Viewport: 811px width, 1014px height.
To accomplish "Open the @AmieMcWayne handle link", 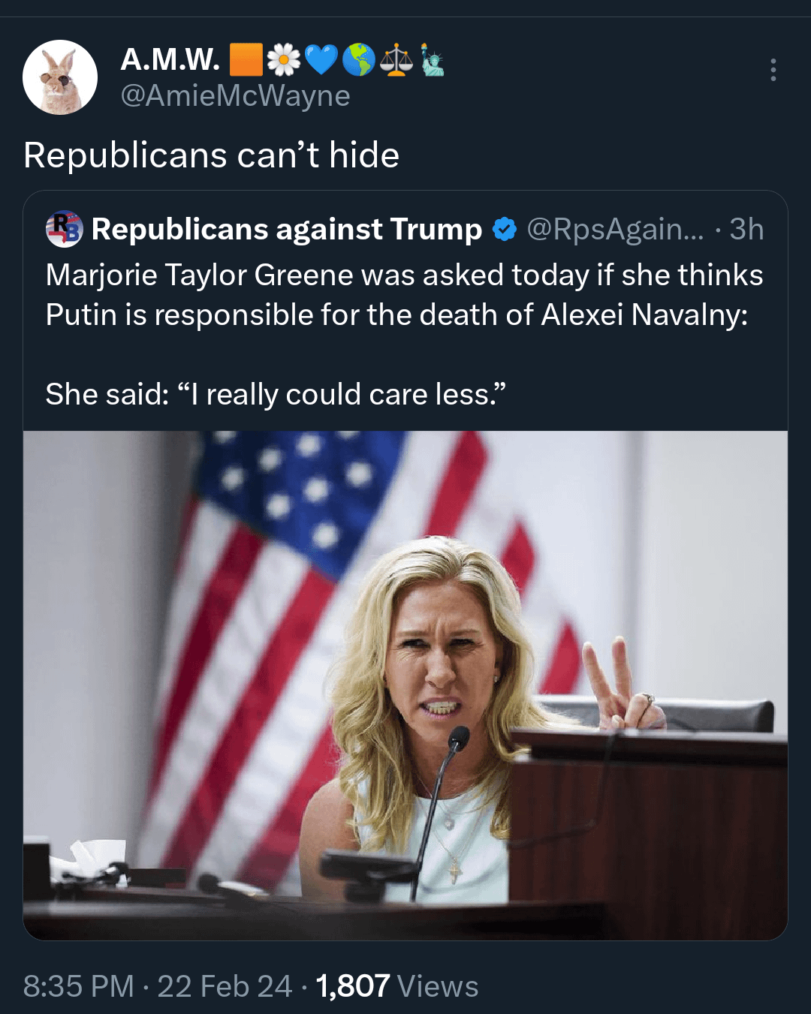I will tap(235, 96).
